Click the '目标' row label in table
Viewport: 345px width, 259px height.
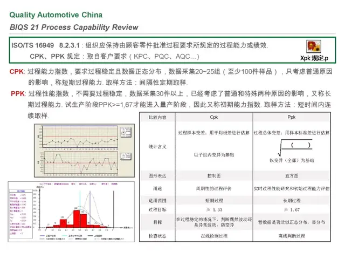point(157,222)
